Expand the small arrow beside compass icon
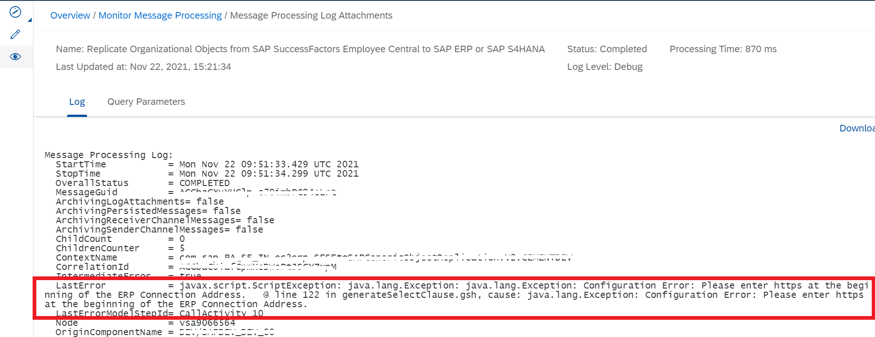This screenshot has height=337, width=875. click(30, 20)
